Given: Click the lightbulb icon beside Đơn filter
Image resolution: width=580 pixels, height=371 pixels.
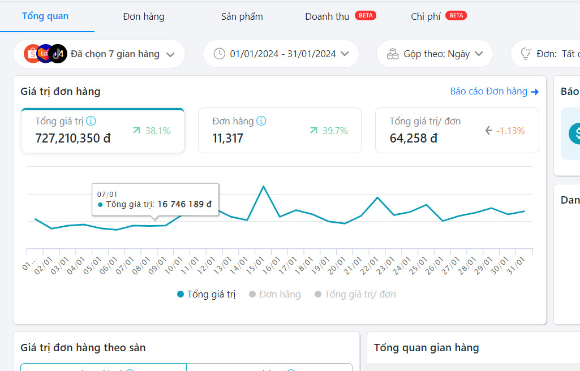Looking at the screenshot, I should [x=526, y=54].
